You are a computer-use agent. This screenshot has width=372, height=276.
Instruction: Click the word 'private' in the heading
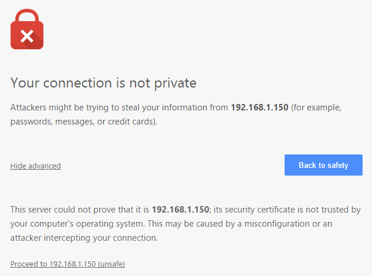click(175, 83)
